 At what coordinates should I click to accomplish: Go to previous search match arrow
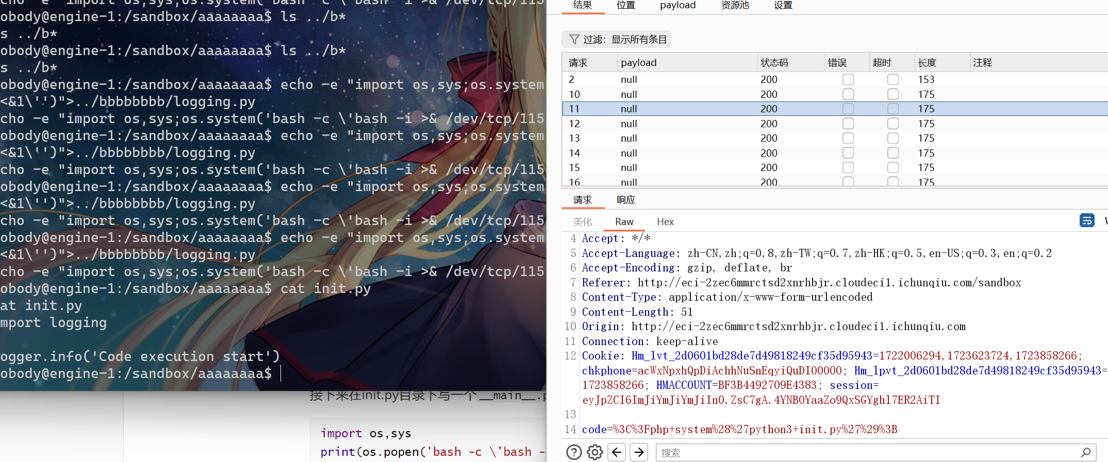pyautogui.click(x=617, y=452)
